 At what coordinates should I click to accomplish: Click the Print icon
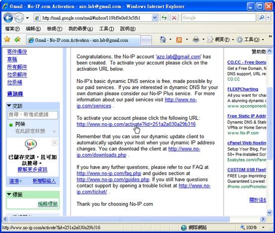pos(196,40)
